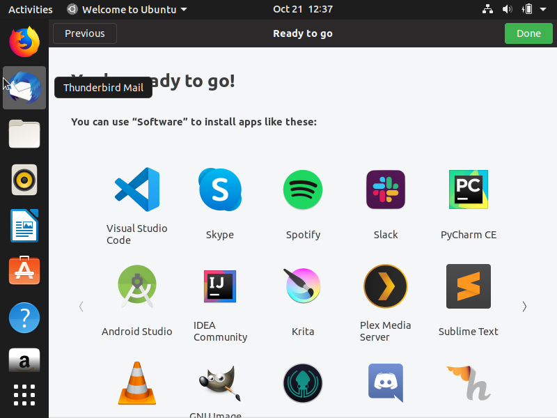This screenshot has width=557, height=418.
Task: Select the Skype app icon
Action: (220, 189)
